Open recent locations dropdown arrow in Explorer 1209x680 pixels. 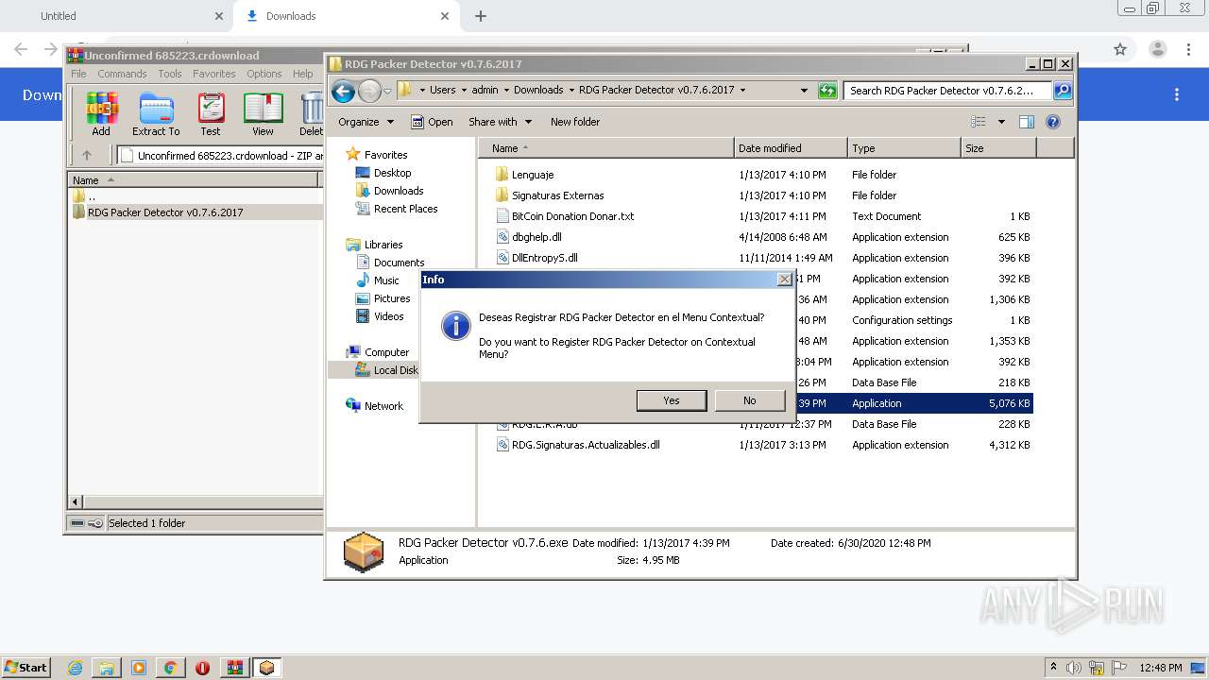pyautogui.click(x=387, y=91)
